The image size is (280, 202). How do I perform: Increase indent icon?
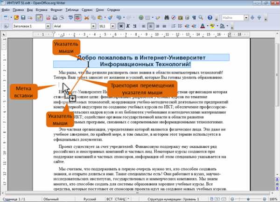tap(194, 26)
